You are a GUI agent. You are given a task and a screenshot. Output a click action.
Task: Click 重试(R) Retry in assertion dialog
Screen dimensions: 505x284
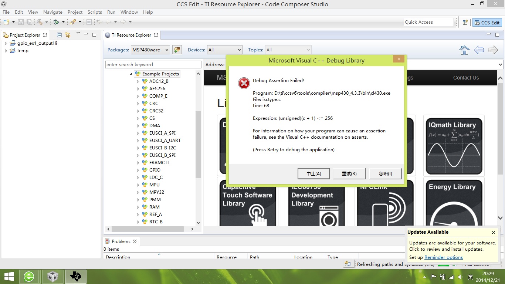coord(349,174)
